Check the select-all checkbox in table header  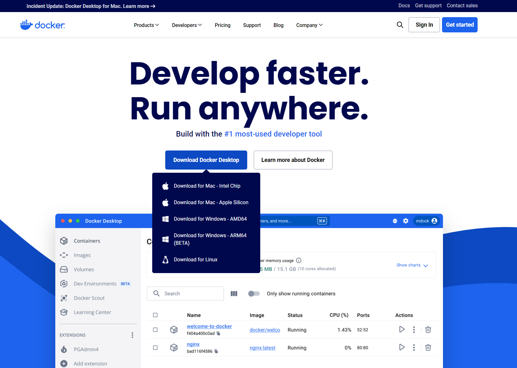click(155, 315)
